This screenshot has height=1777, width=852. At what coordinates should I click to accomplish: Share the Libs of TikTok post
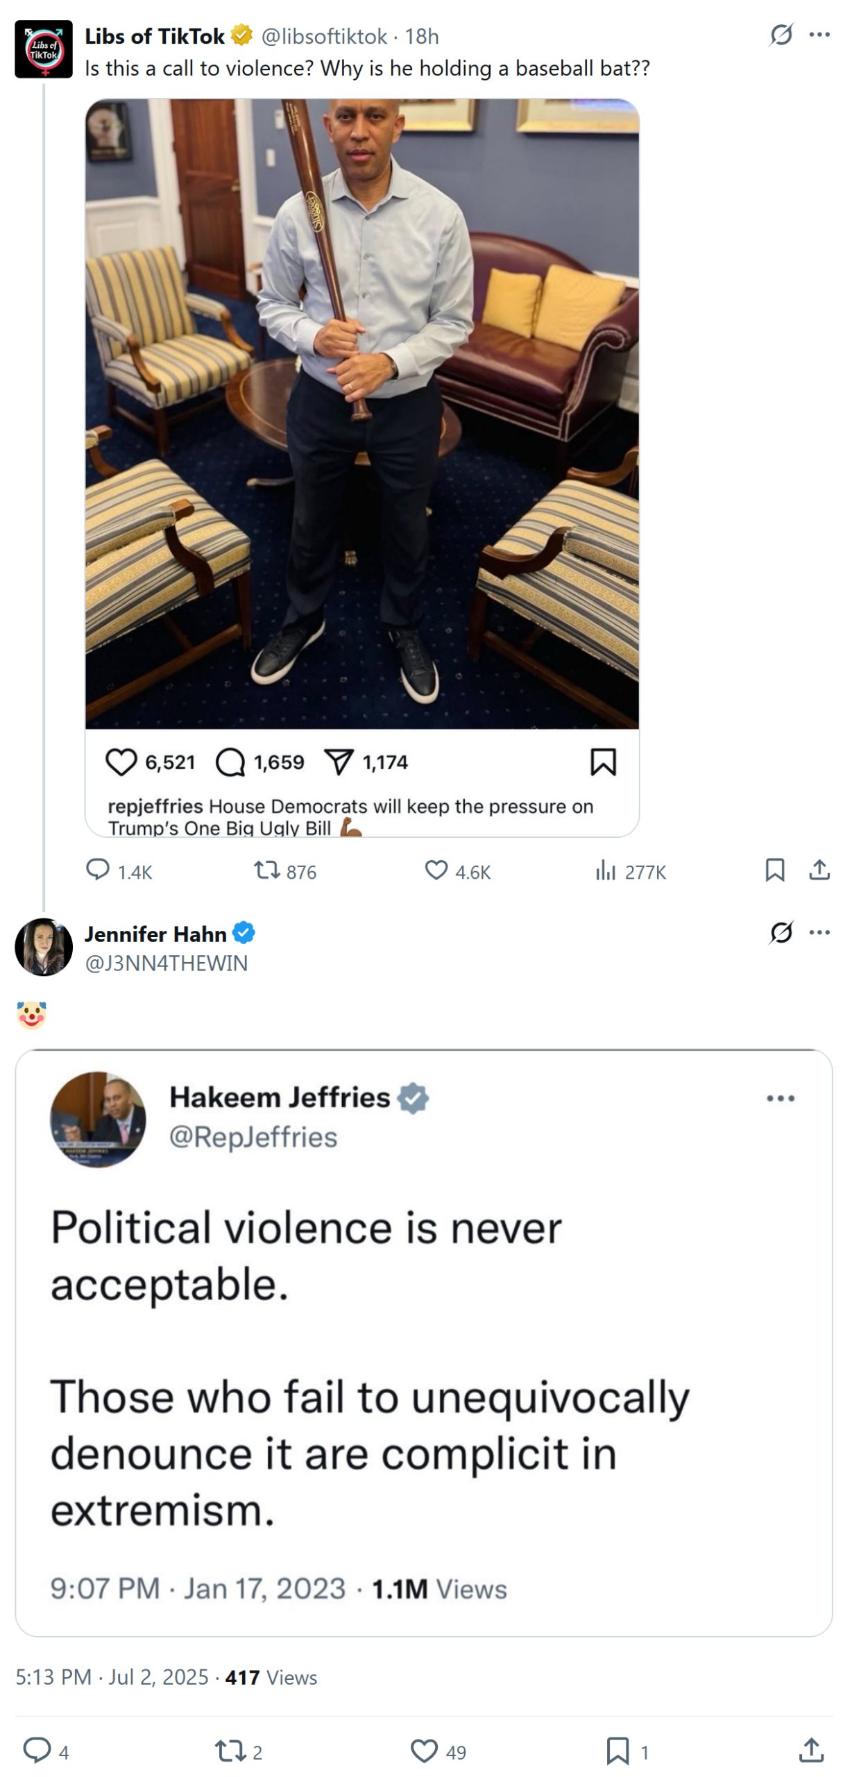(819, 870)
